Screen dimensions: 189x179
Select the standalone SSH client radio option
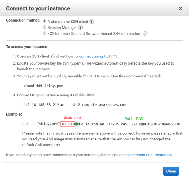point(45,21)
